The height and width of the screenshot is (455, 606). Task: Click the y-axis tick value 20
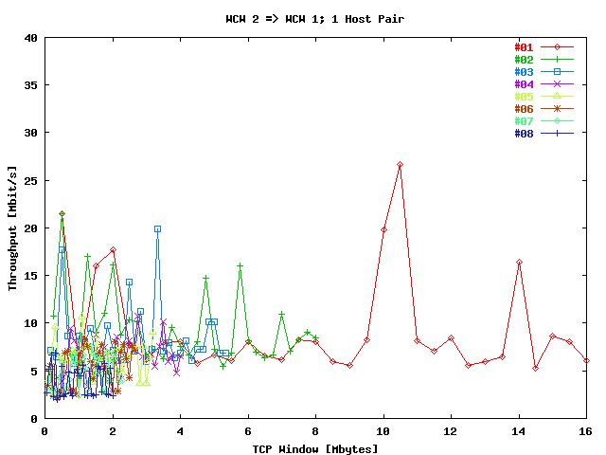[x=30, y=228]
